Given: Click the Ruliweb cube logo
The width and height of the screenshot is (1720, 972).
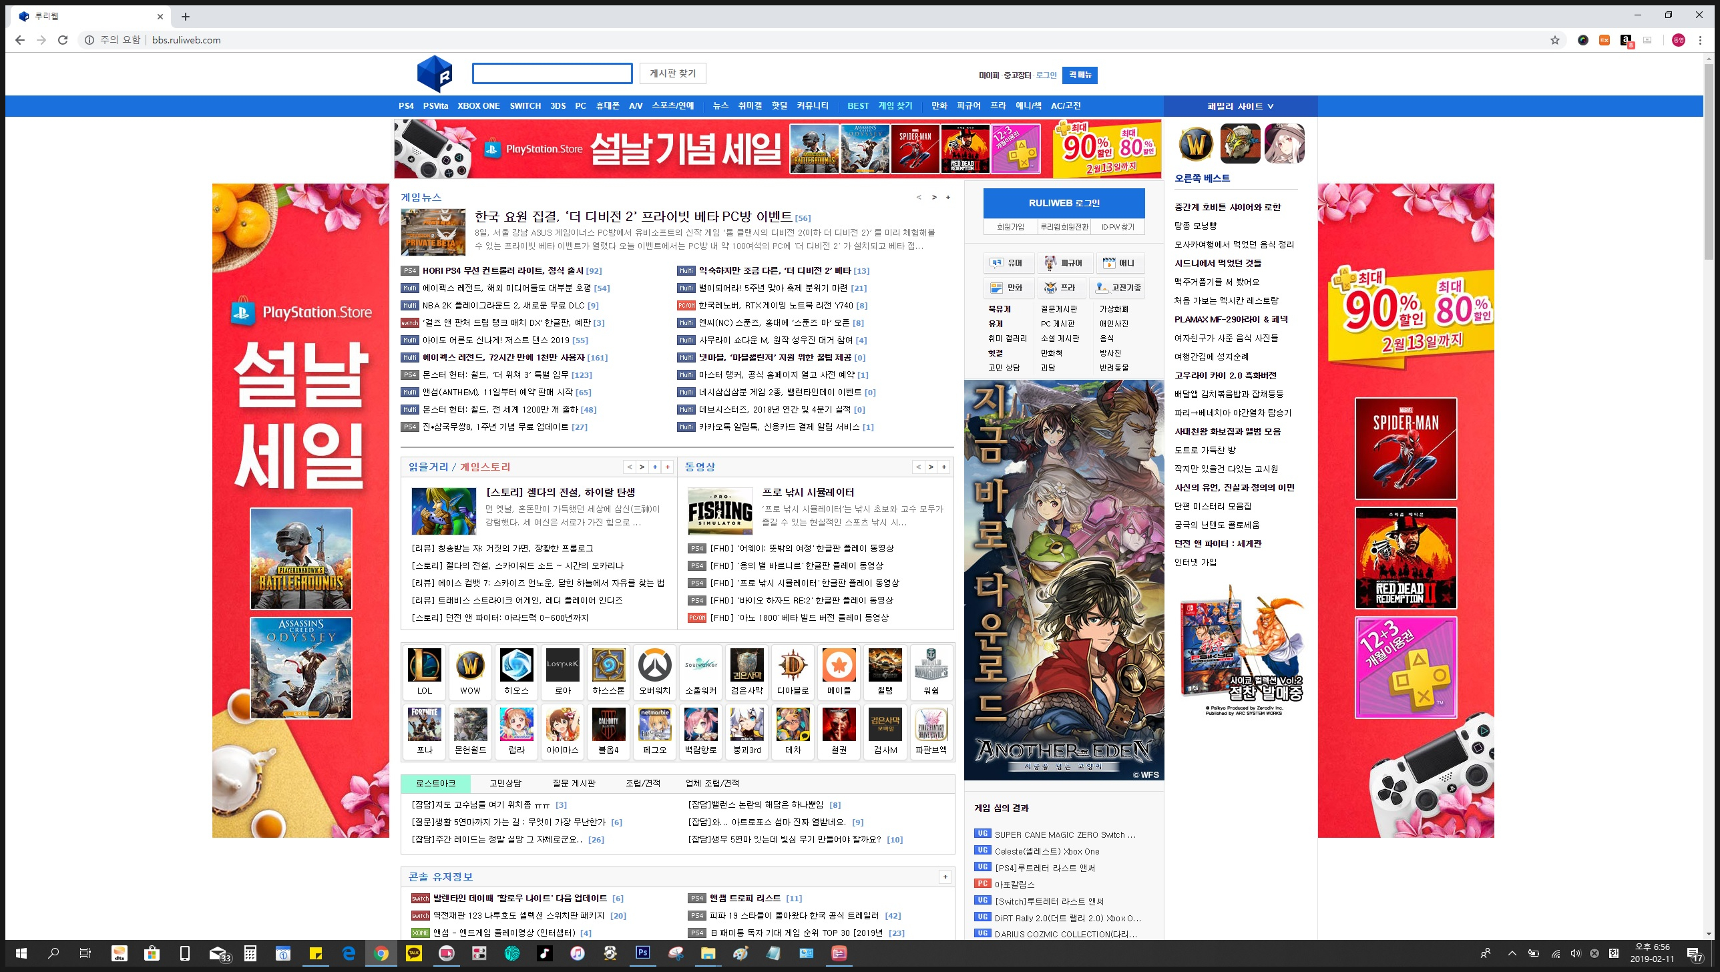Looking at the screenshot, I should click(435, 73).
